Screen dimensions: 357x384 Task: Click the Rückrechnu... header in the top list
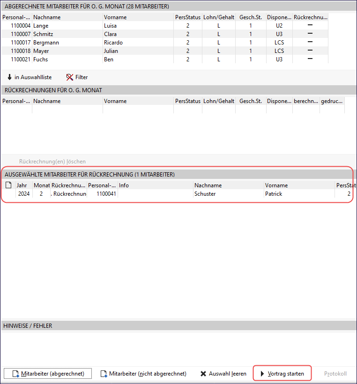click(311, 17)
